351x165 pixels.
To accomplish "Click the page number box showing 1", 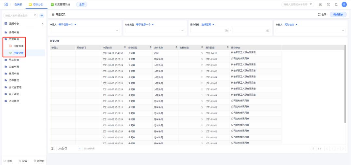I will click(314, 148).
